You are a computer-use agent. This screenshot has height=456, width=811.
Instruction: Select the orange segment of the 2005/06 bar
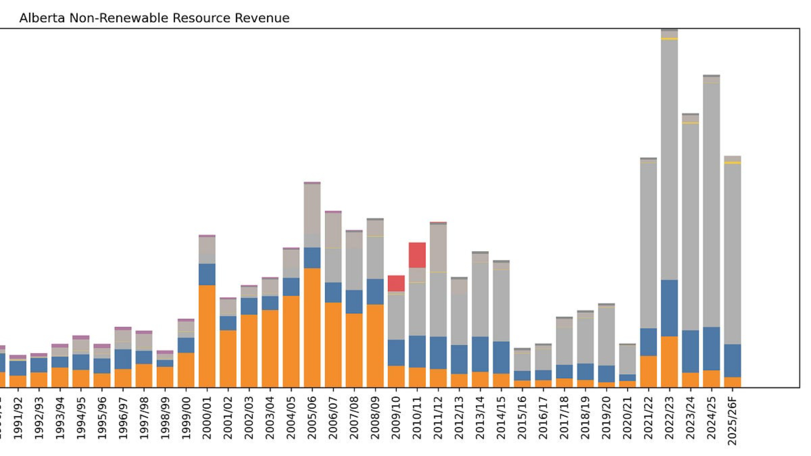click(x=312, y=328)
